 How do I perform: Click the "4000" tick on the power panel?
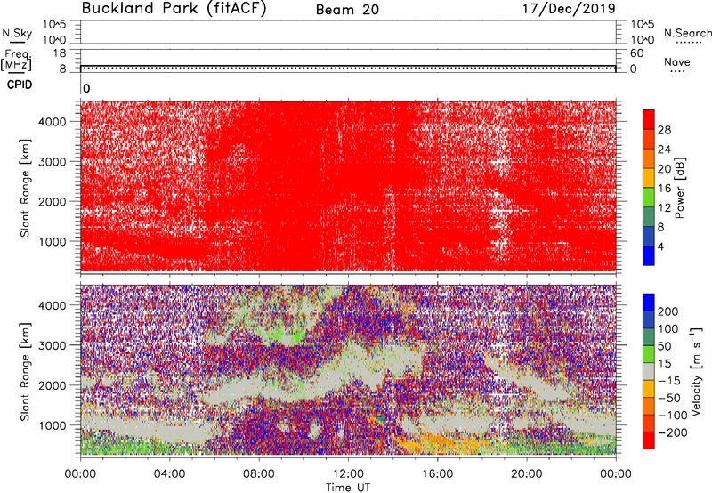click(53, 122)
